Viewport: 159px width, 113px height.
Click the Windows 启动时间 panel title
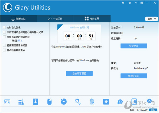click(79, 27)
